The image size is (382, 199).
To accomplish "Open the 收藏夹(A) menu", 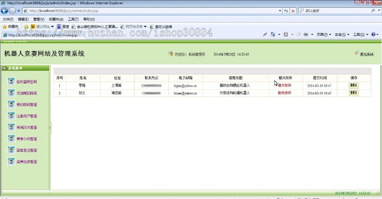I will pyautogui.click(x=56, y=19).
